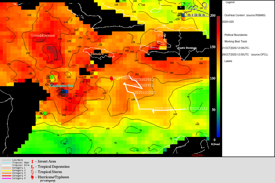Screen dimensions: 275x183
Task: Select the 2025102212 track point label
Action: 165,109
